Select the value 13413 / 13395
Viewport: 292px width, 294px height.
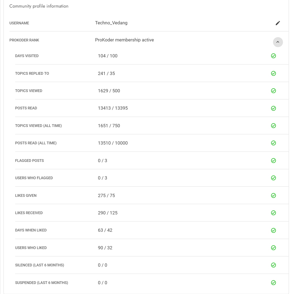tap(113, 108)
